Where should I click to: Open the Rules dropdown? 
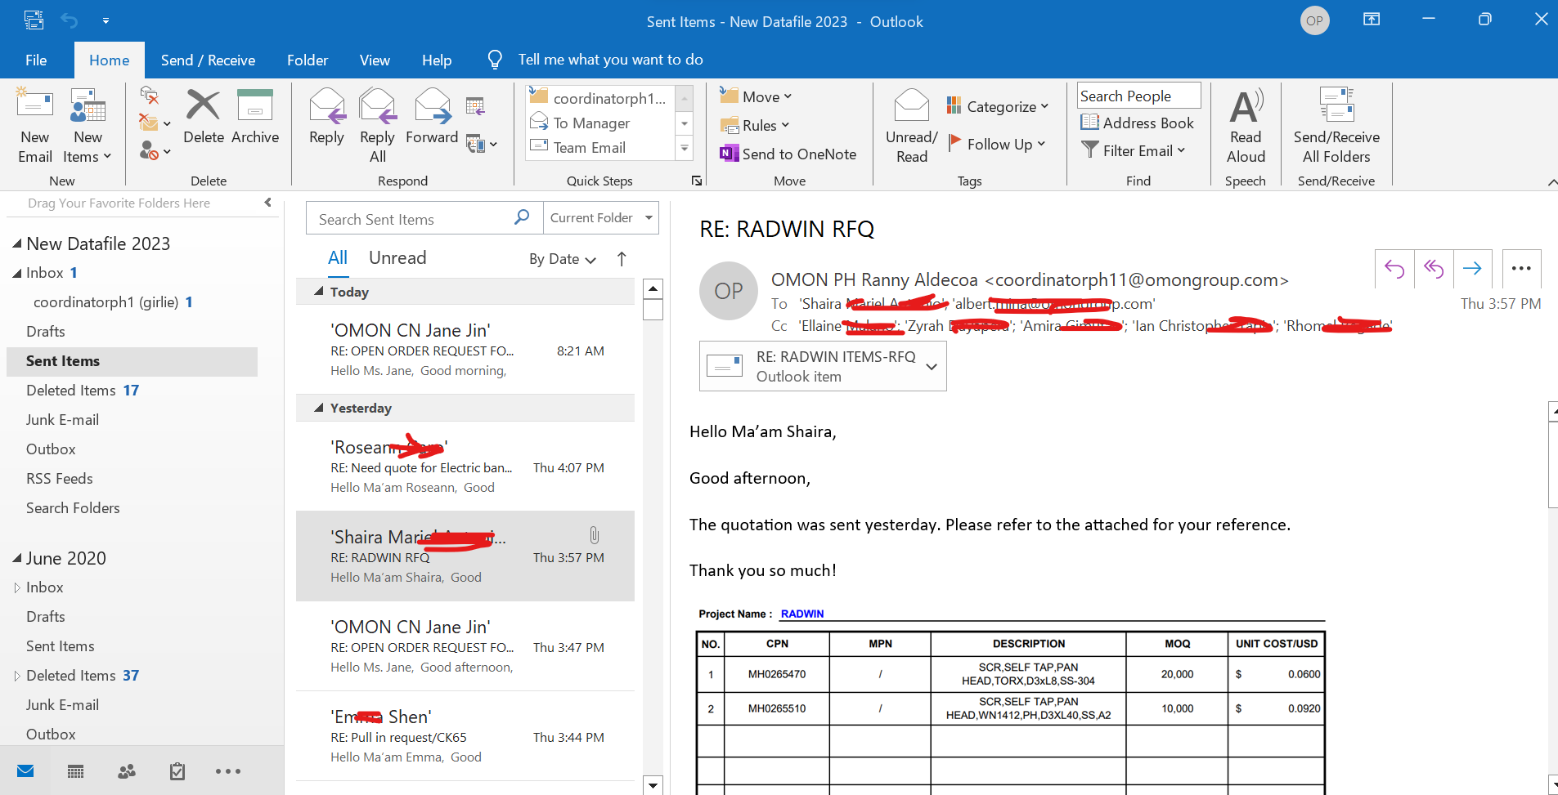coord(754,125)
